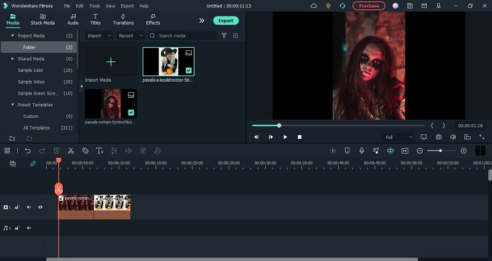This screenshot has width=492, height=261.
Task: Switch to the Effects tab
Action: tap(153, 20)
